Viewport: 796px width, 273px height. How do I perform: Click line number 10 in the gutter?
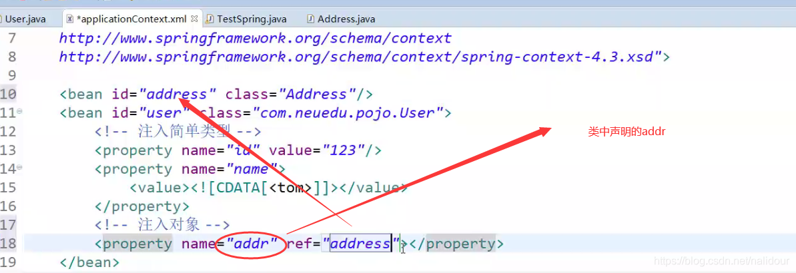[9, 94]
